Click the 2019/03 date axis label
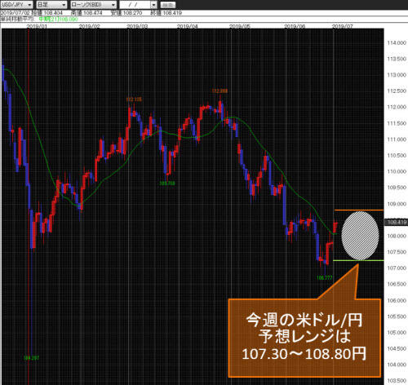This screenshot has height=385, width=408. tap(137, 26)
